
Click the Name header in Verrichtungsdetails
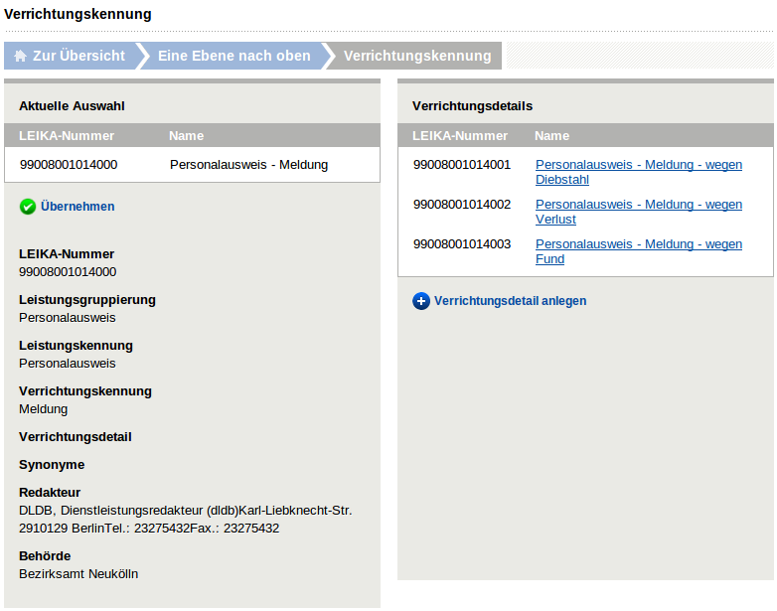552,136
